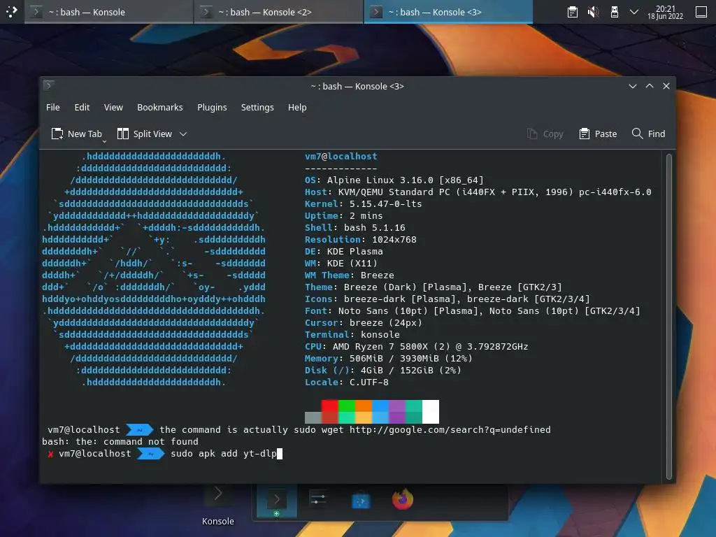Open the removable device tray icon
This screenshot has width=716, height=537.
(614, 12)
